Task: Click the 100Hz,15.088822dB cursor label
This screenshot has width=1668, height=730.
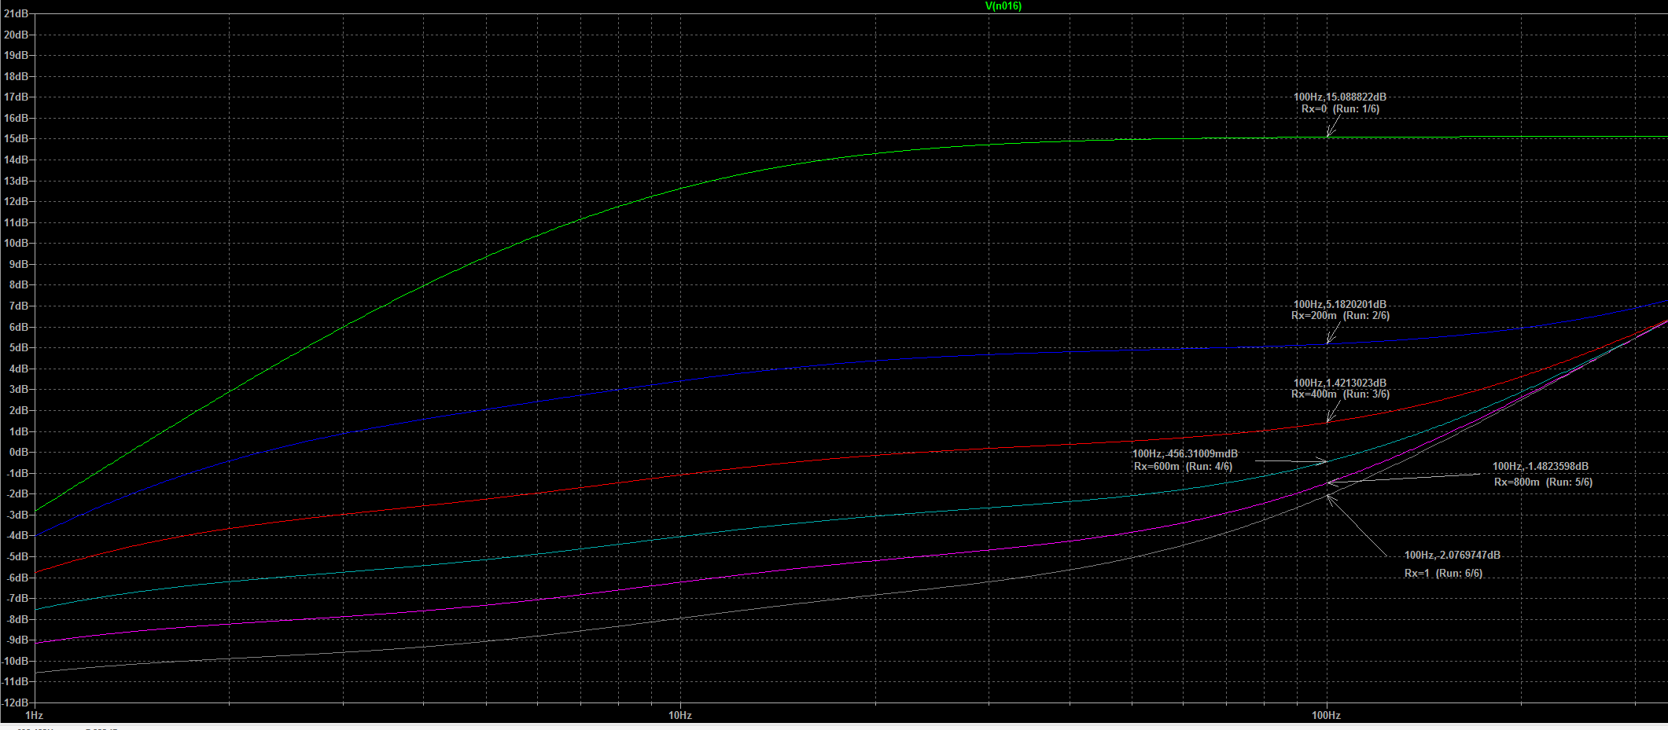Action: [x=1339, y=97]
